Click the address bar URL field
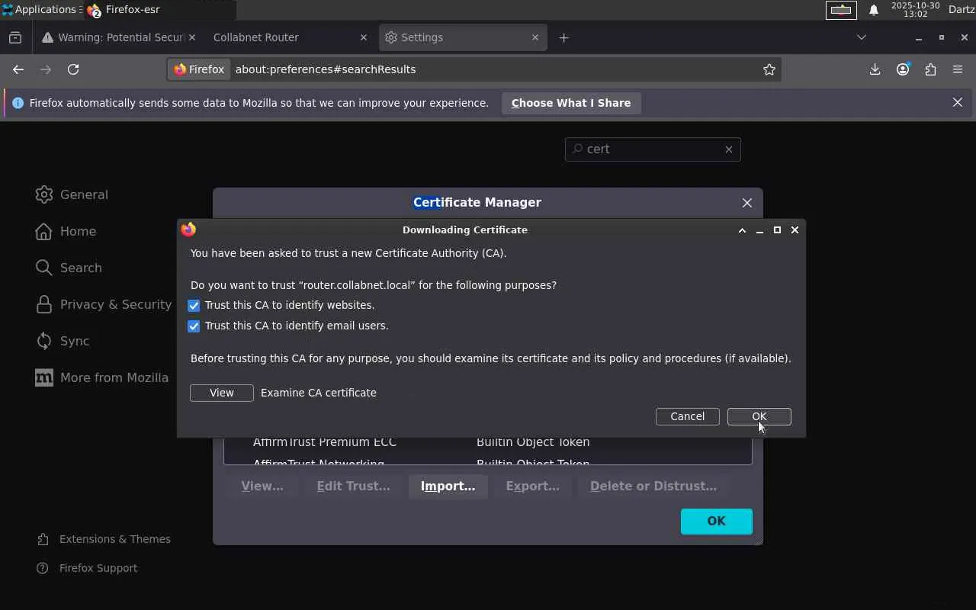The image size is (976, 610). tap(496, 69)
